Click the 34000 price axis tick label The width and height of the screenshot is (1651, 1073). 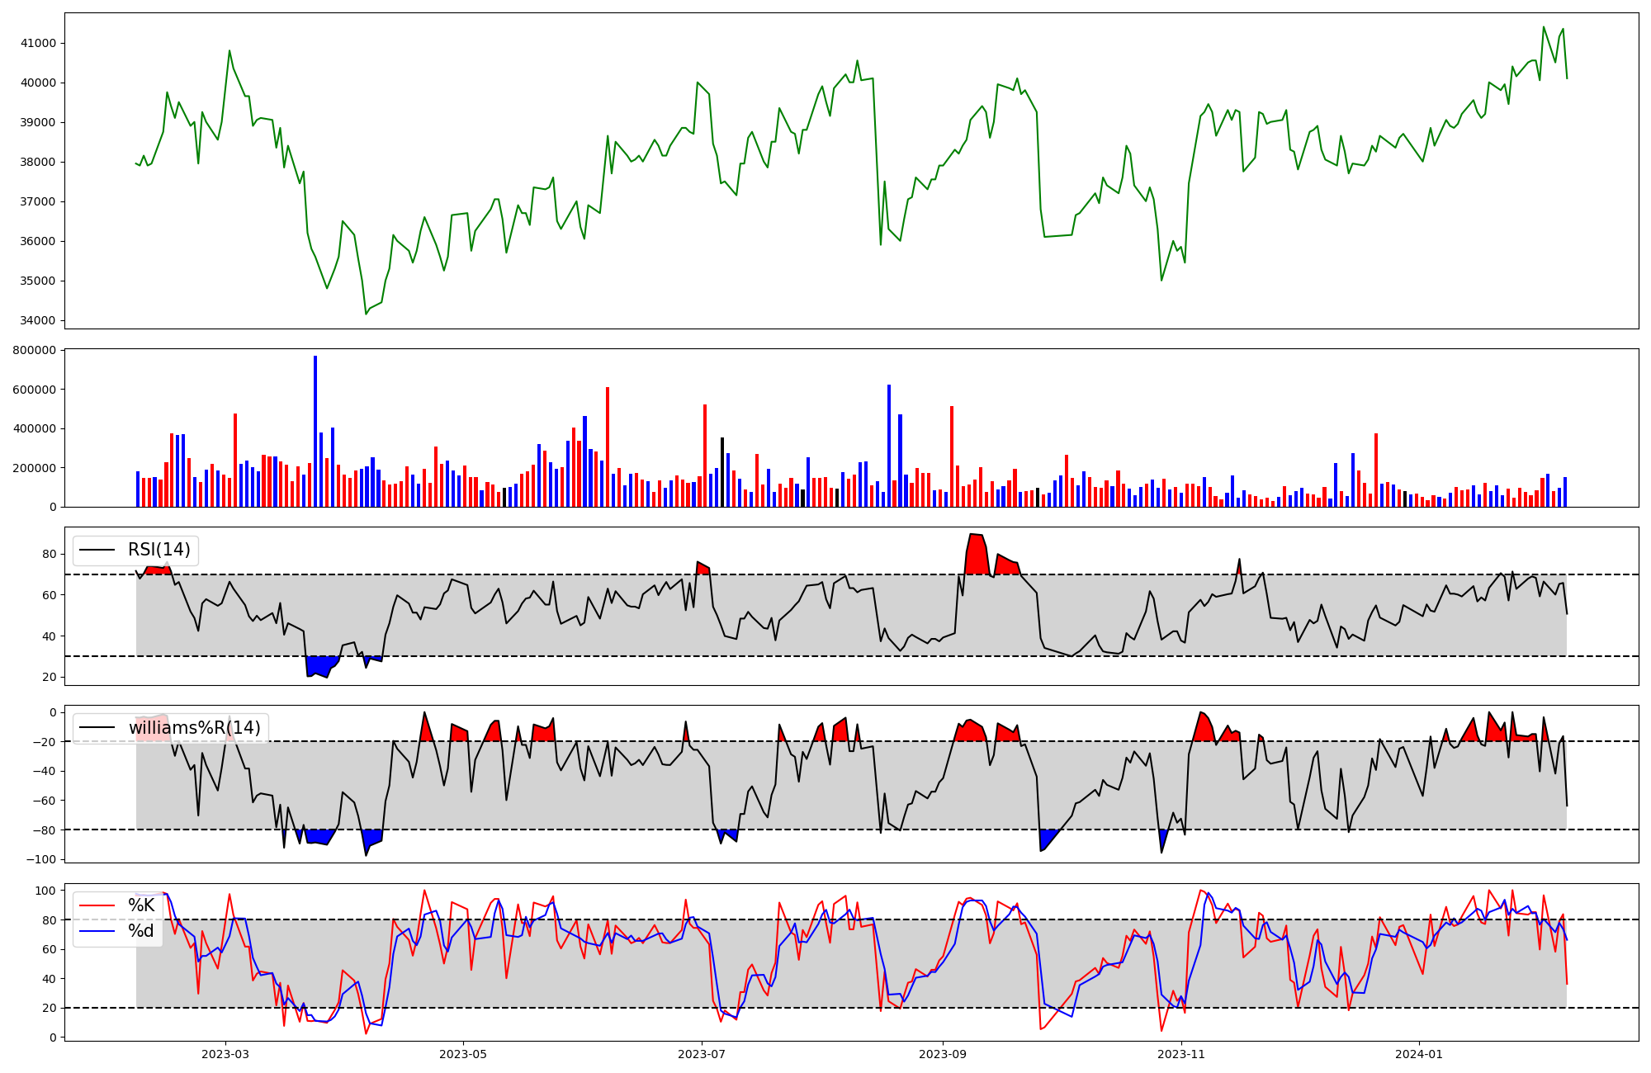tap(38, 320)
